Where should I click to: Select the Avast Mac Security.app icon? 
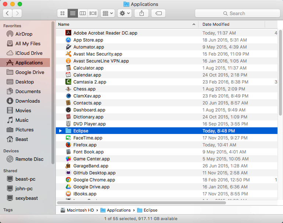point(68,54)
